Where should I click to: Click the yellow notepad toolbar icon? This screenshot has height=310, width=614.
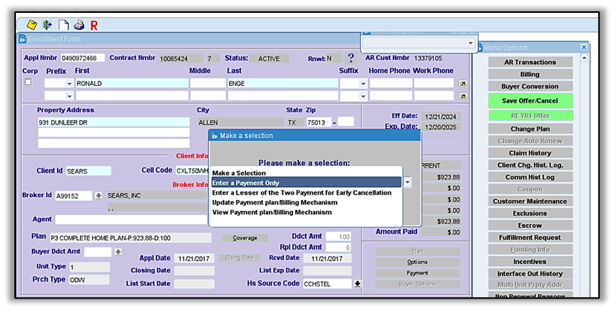(x=32, y=25)
